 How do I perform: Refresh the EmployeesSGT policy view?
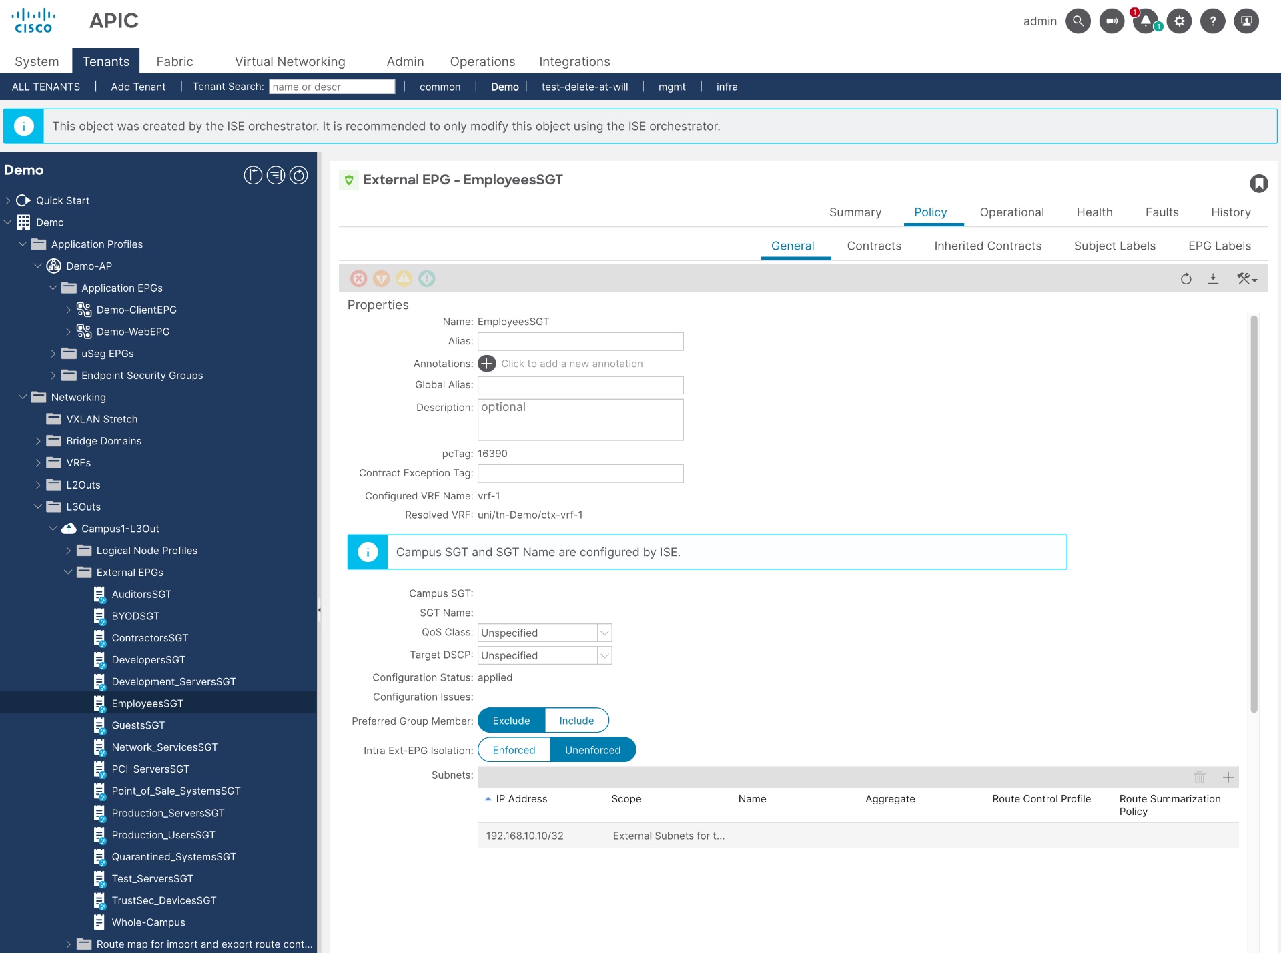[1186, 278]
